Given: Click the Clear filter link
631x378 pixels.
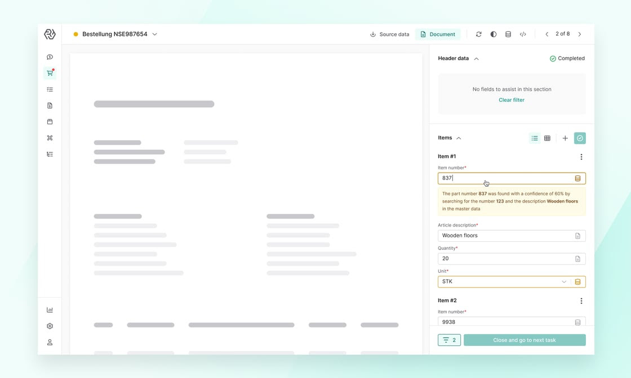Looking at the screenshot, I should tap(512, 100).
